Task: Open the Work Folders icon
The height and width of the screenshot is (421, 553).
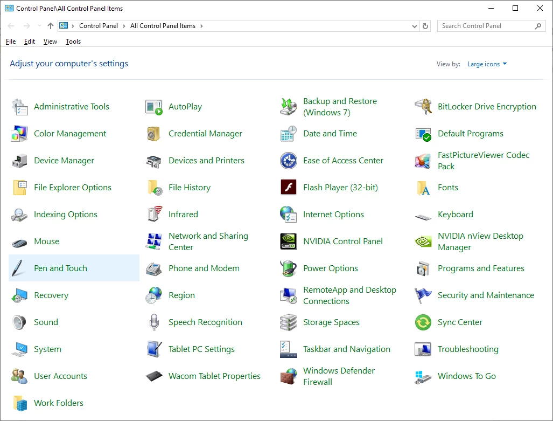Action: [x=19, y=403]
